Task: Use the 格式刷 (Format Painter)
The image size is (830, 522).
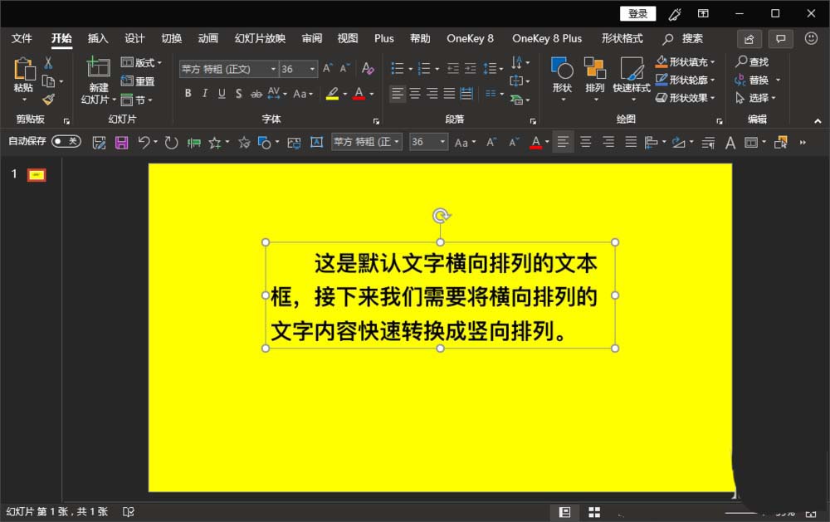Action: [x=47, y=100]
